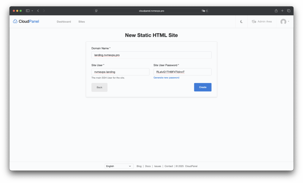Viewport: 303px width, 183px height.
Task: Click the translate icon in the address bar
Action: point(203,11)
